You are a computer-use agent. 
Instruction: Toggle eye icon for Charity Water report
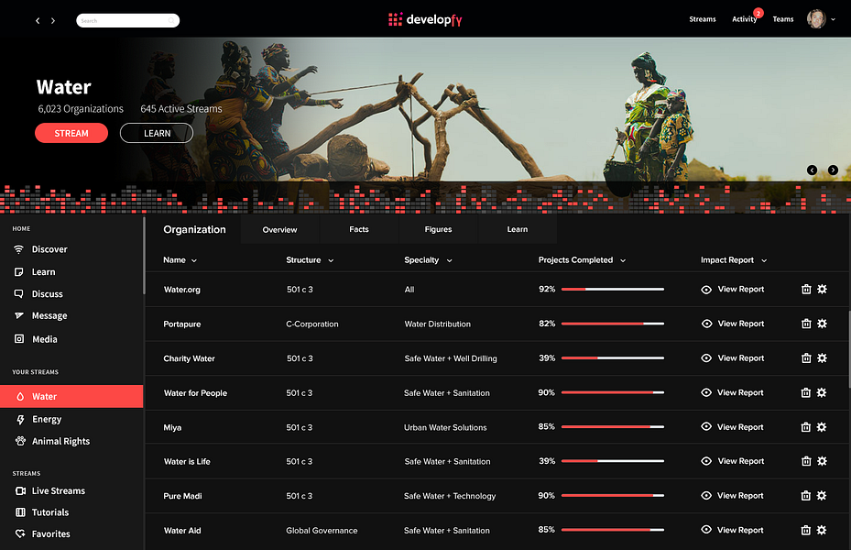706,358
